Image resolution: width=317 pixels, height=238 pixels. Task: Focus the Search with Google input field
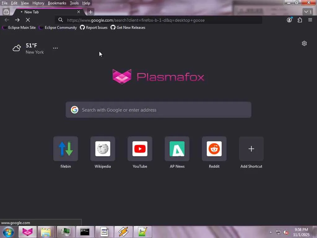click(158, 110)
